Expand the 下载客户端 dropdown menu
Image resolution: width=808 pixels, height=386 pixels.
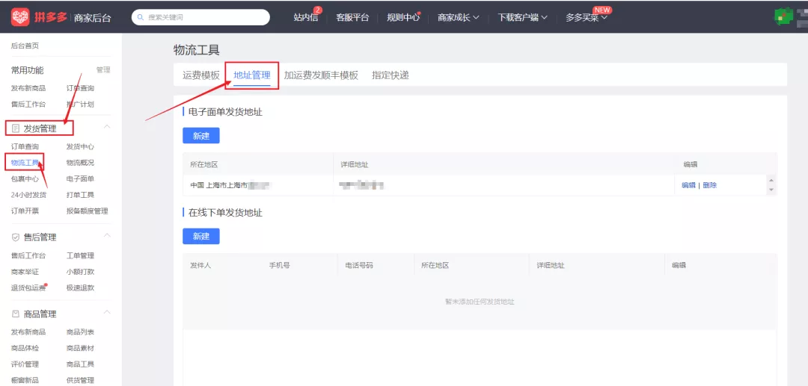522,18
